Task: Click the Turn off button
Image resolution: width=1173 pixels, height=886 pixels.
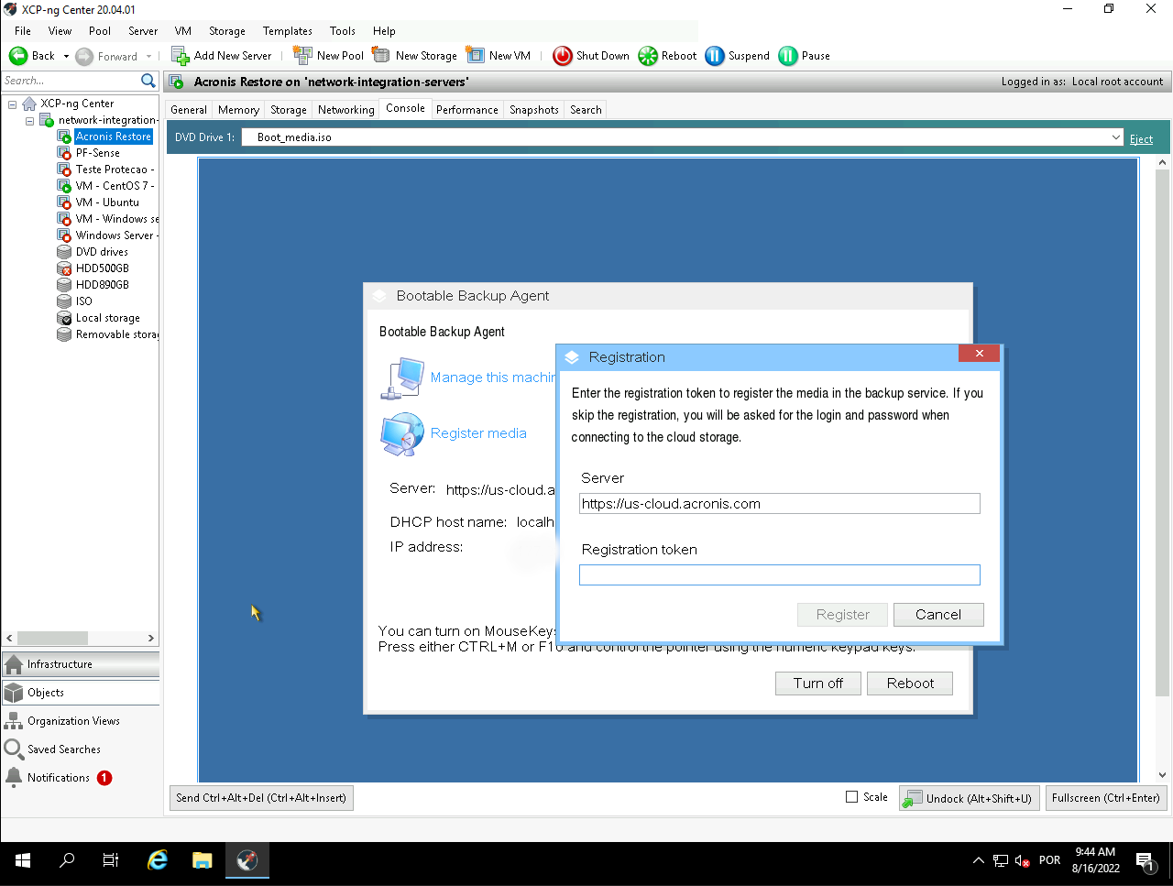Action: point(818,684)
